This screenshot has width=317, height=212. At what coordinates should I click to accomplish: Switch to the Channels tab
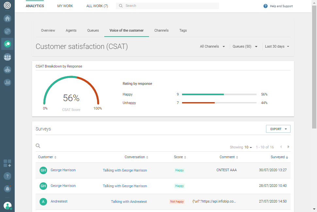point(161,30)
